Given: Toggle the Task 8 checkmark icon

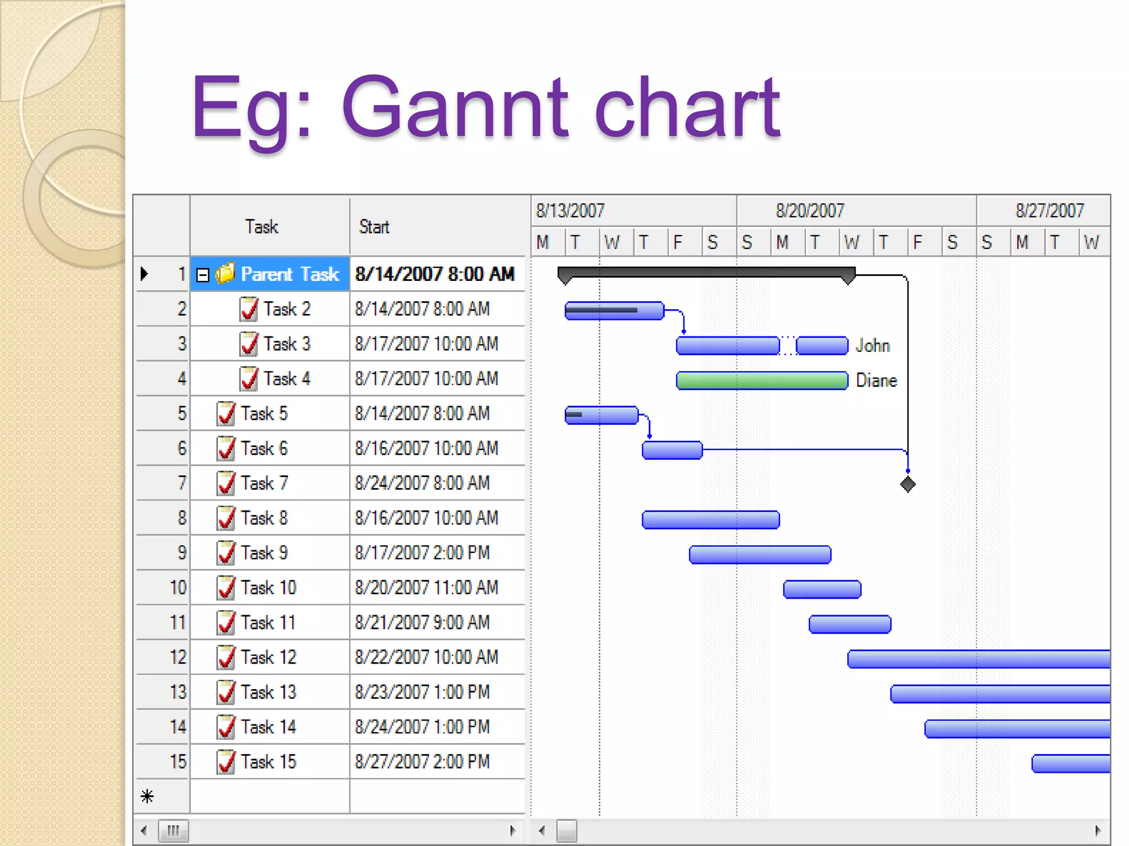Looking at the screenshot, I should tap(226, 518).
